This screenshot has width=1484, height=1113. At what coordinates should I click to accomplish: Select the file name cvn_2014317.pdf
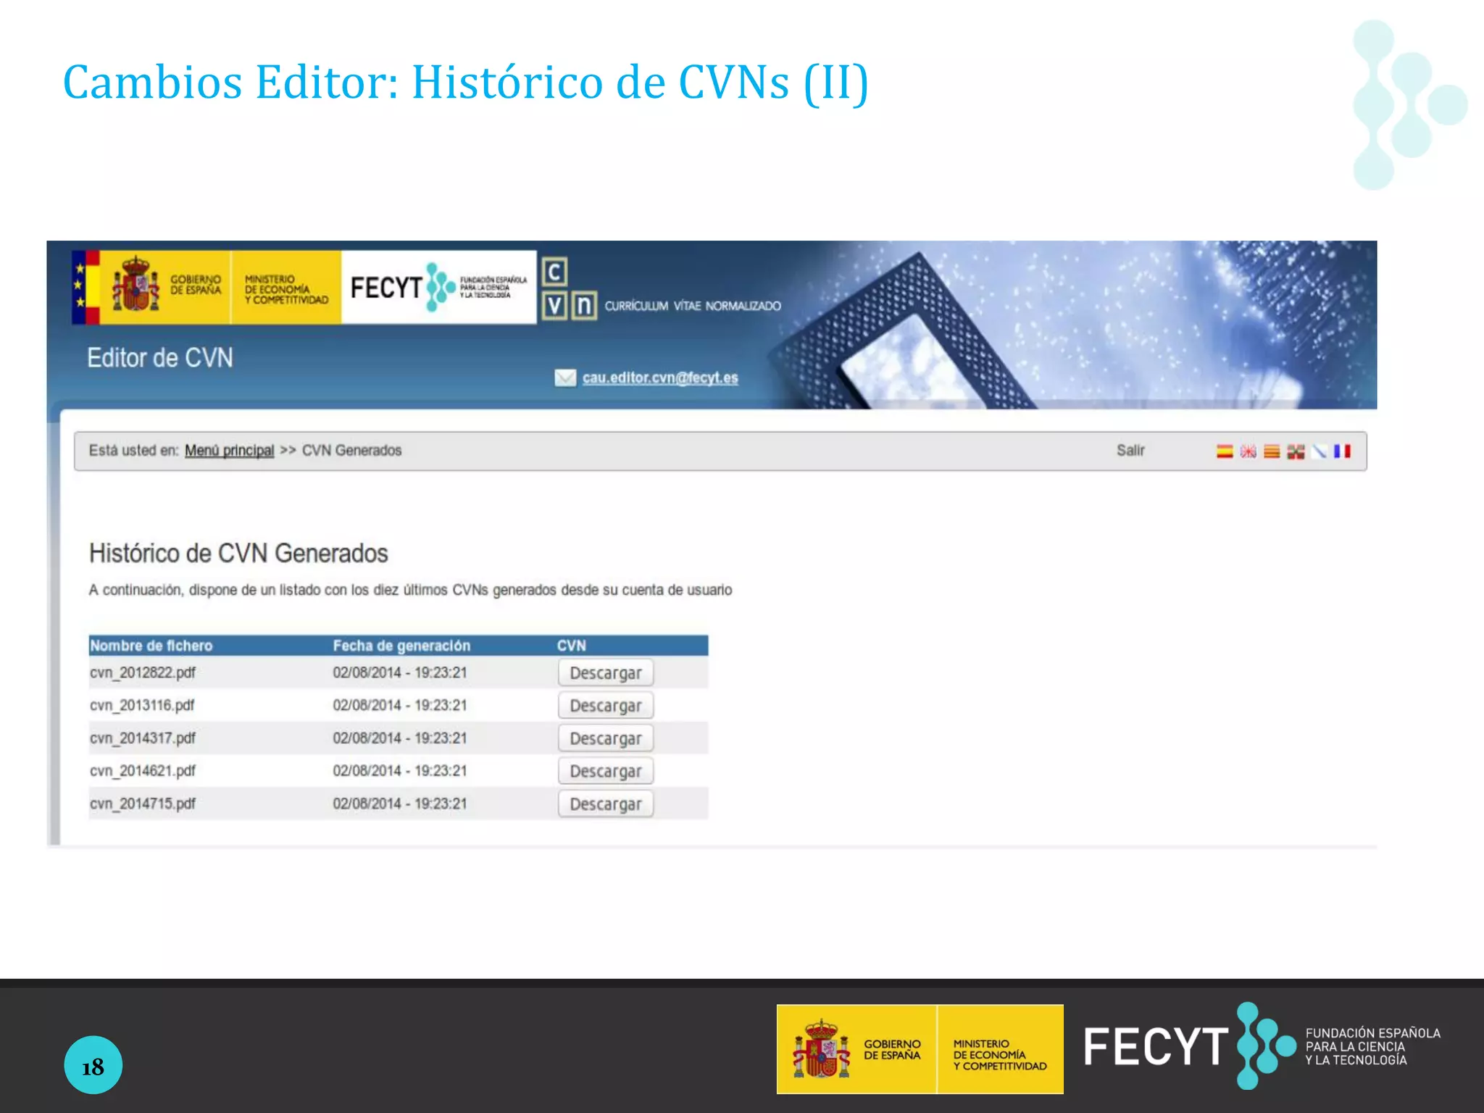tap(143, 738)
